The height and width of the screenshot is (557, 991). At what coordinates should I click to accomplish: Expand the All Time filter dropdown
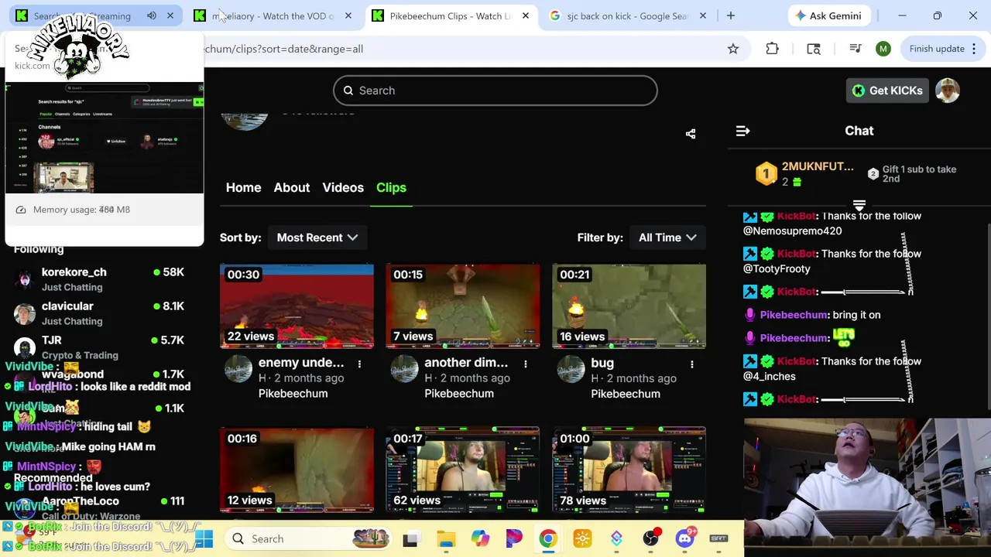[667, 237]
